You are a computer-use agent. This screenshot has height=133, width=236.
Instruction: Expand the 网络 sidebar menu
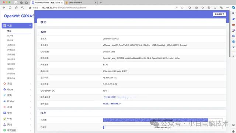(x=17, y=125)
